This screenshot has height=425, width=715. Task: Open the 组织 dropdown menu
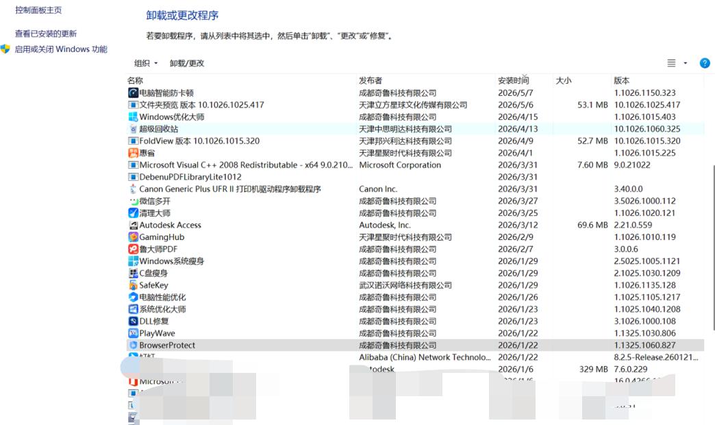pyautogui.click(x=145, y=63)
